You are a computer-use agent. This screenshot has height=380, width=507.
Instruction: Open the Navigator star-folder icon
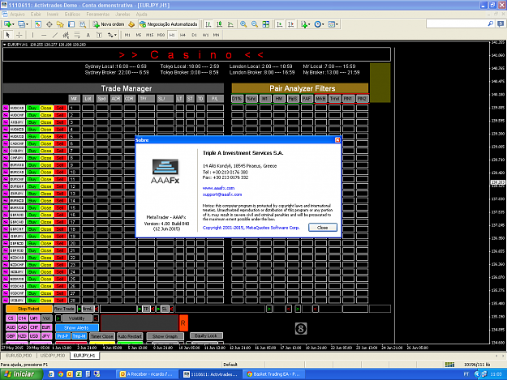[60, 24]
